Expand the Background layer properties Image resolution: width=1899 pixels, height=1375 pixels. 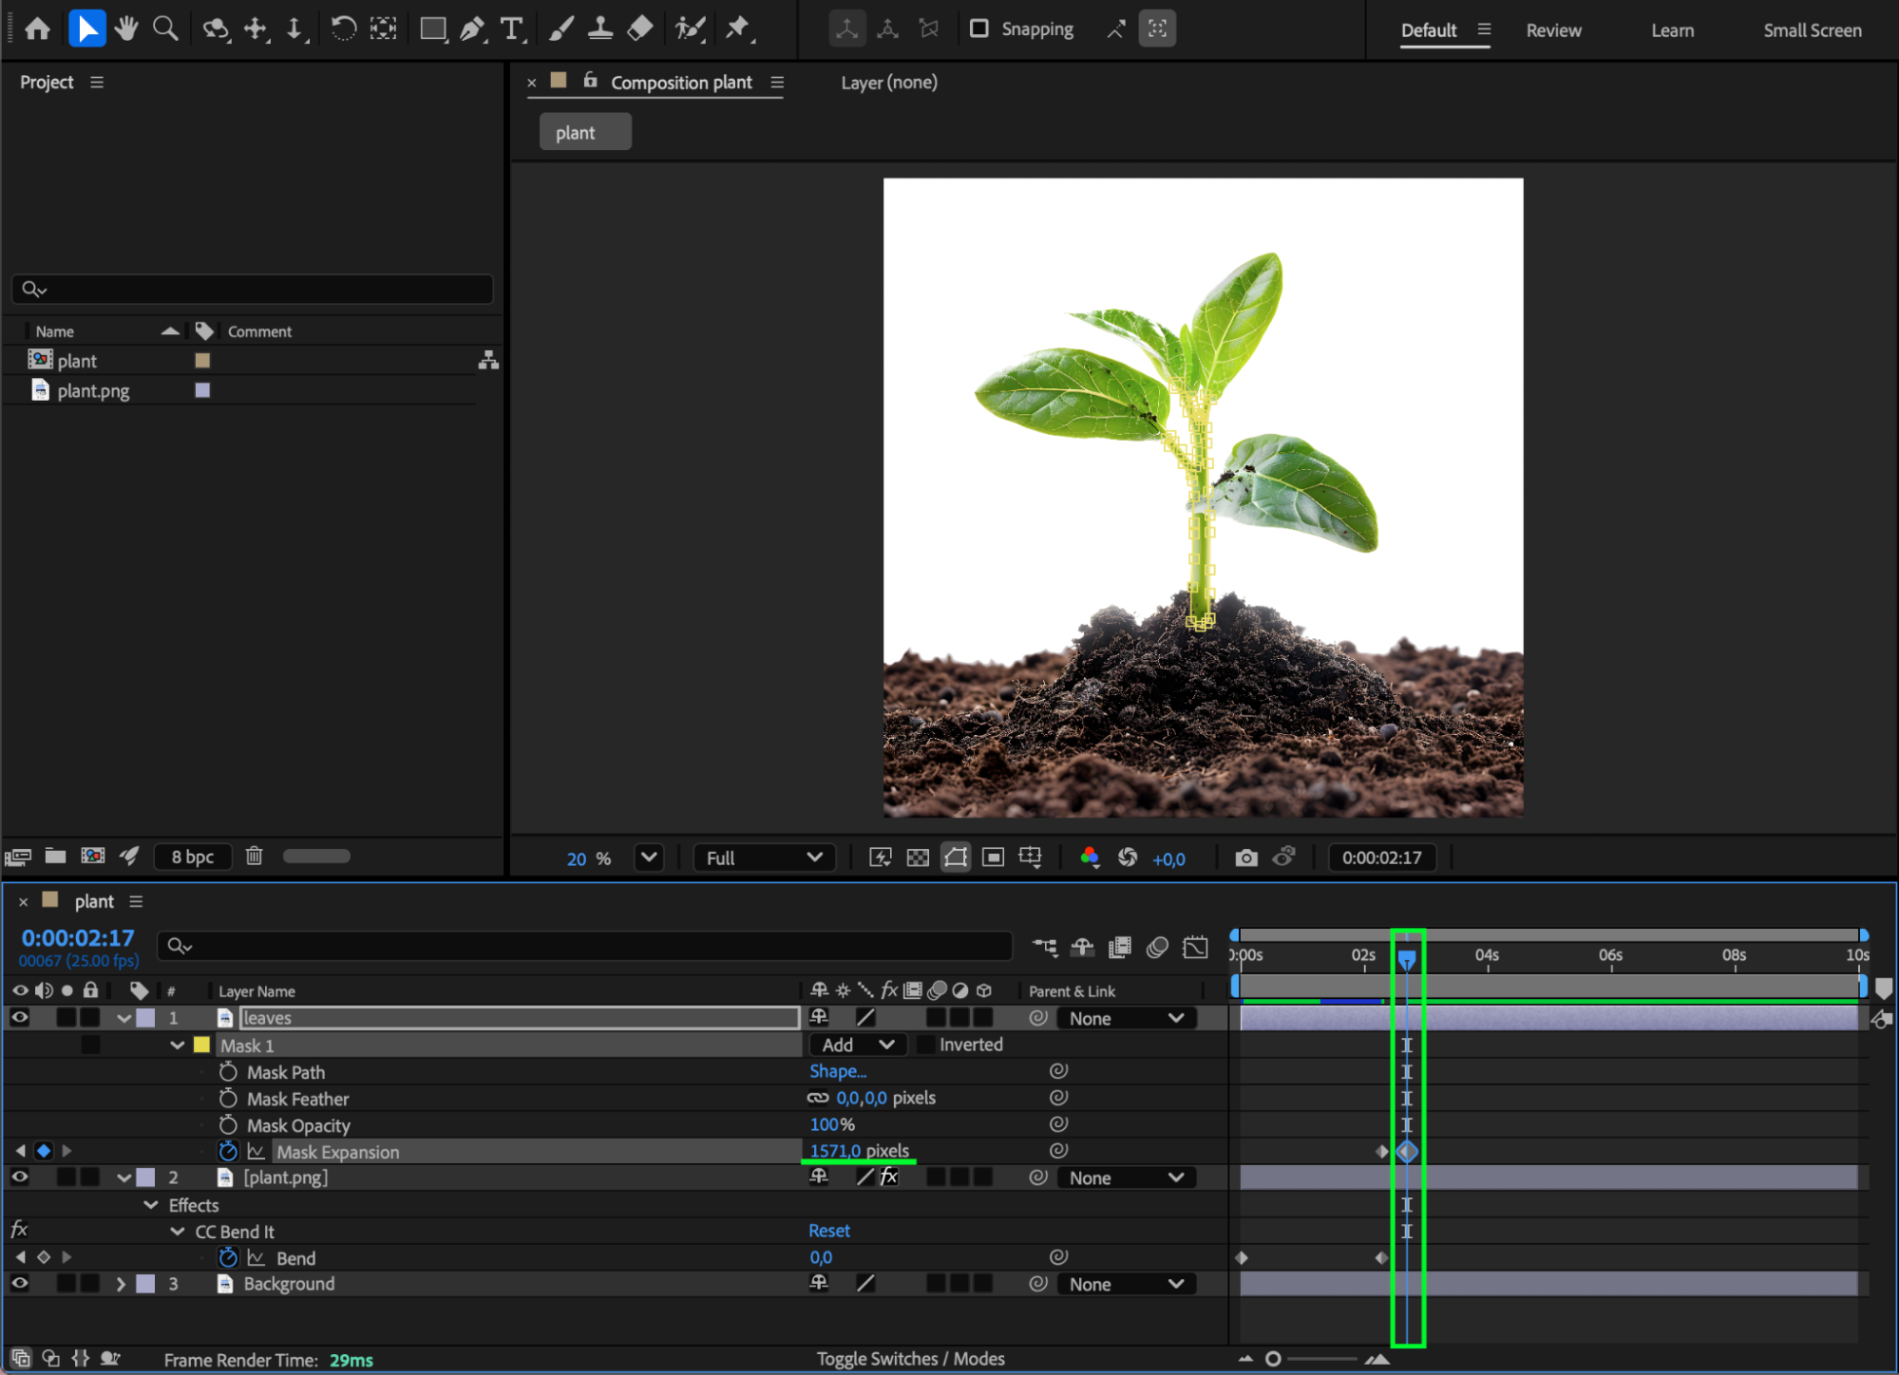[121, 1284]
